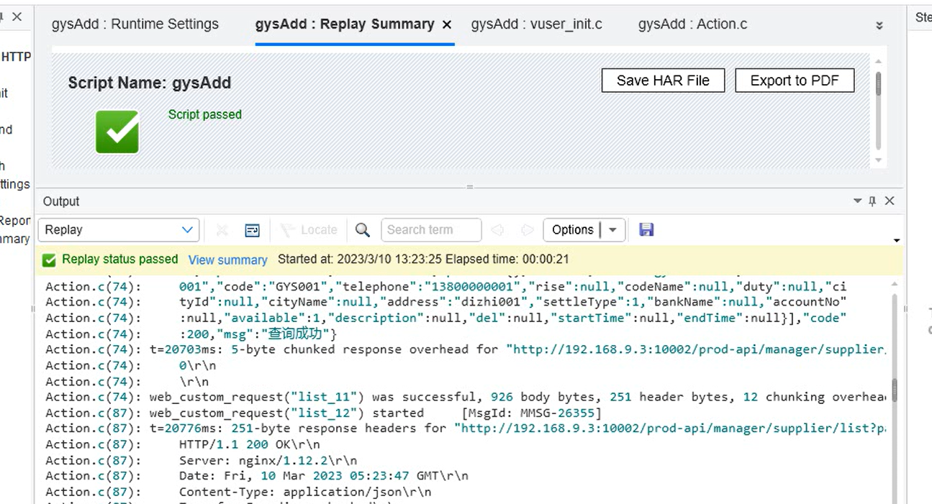The image size is (932, 504).
Task: Expand the Options dropdown arrow
Action: tap(613, 230)
